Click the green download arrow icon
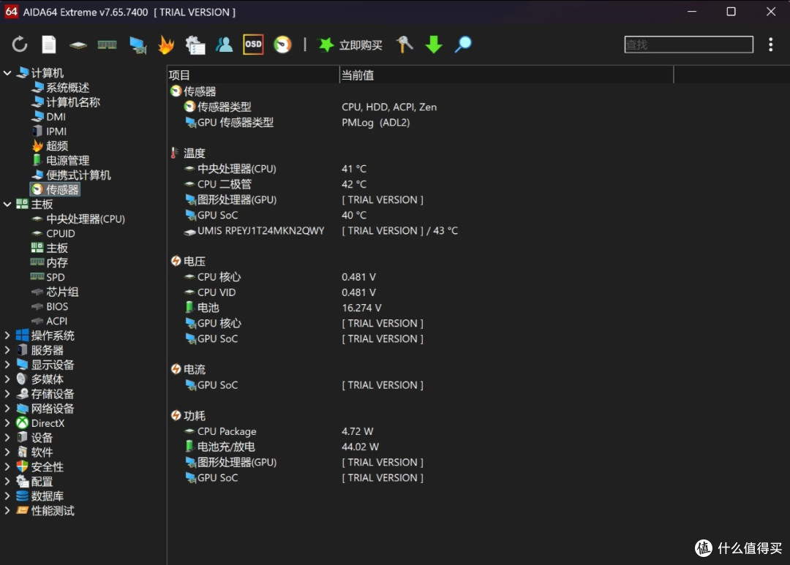The image size is (790, 565). 433,45
